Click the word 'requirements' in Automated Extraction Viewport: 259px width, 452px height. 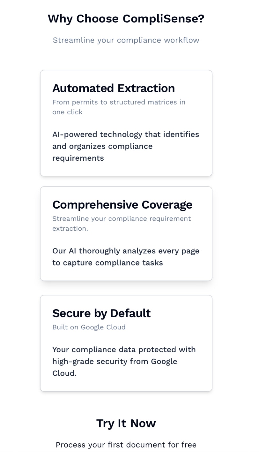(78, 158)
